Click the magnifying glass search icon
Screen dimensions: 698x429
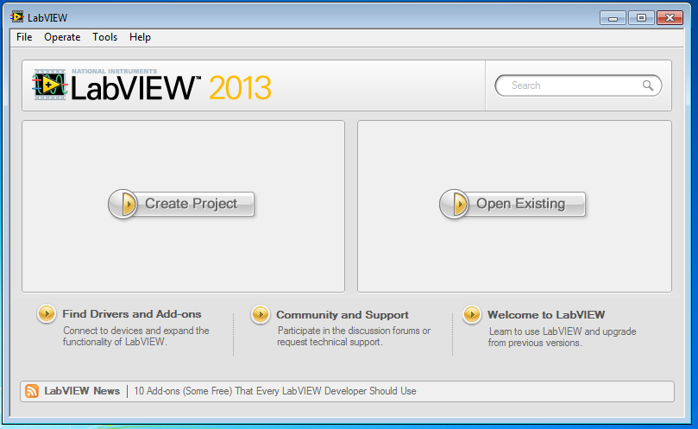[648, 85]
